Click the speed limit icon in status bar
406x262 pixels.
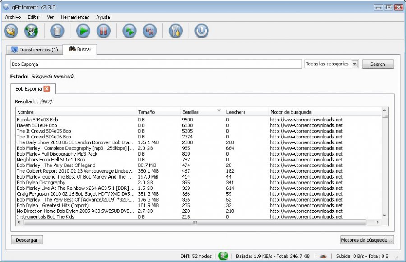point(323,256)
